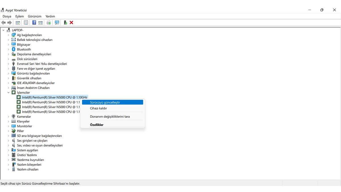Screen dimensions: 341x192
Task: Choose Sürücüyü güncelleştir from context menu
Action: pos(105,102)
